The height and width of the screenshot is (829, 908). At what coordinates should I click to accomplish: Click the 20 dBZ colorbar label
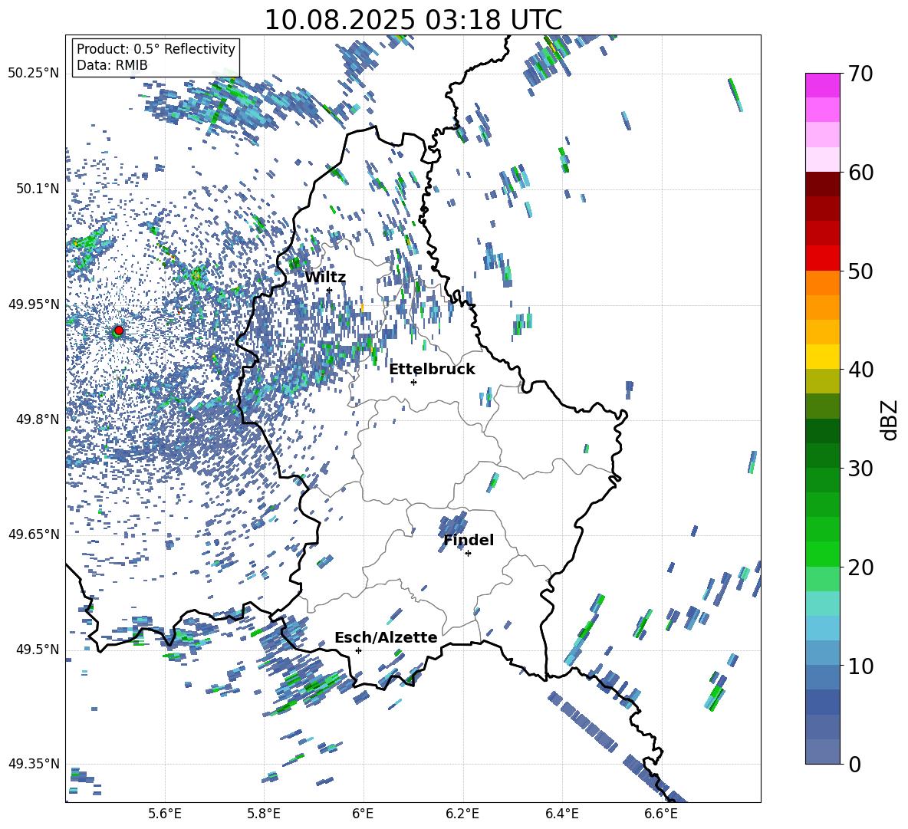pos(861,567)
